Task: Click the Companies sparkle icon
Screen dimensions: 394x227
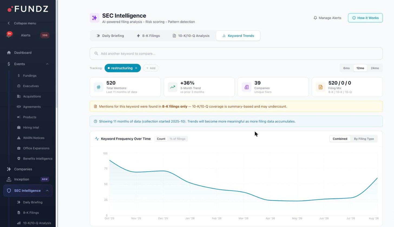Action: click(x=9, y=169)
